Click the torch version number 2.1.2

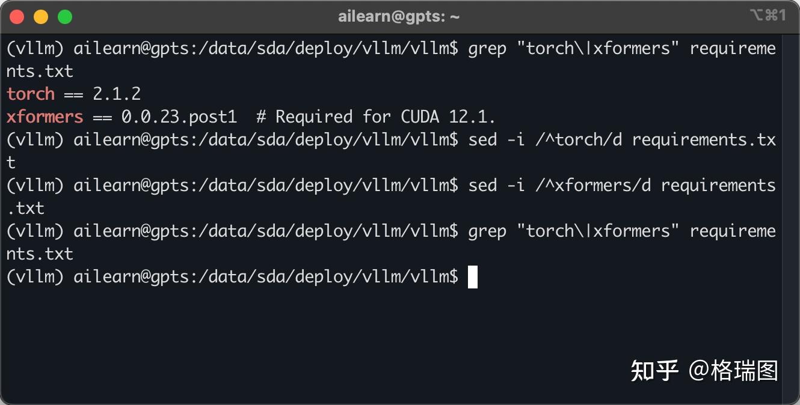click(x=117, y=94)
